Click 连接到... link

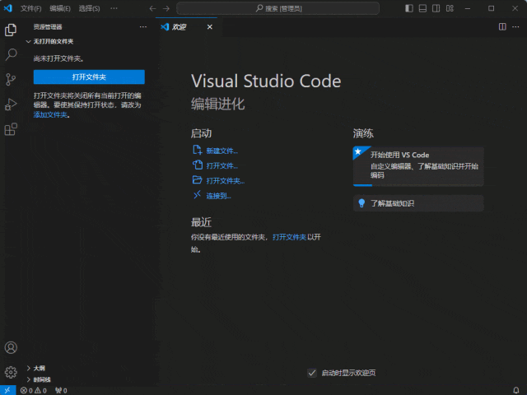pos(219,196)
